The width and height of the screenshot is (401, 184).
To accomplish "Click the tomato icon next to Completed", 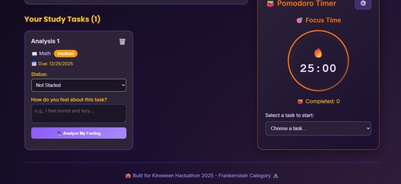I will pyautogui.click(x=300, y=101).
